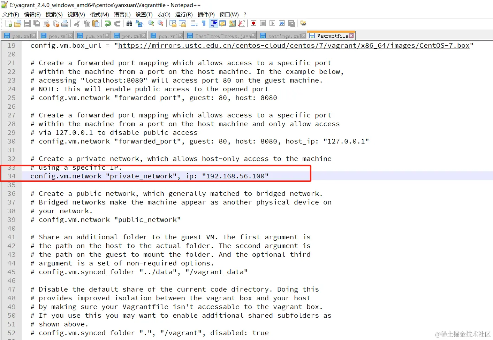The image size is (493, 340).
Task: Show the Document Map panel icon
Action: (x=232, y=23)
